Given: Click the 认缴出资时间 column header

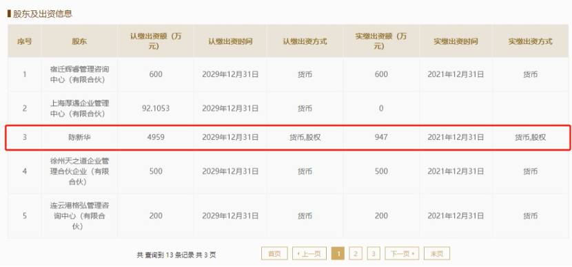Looking at the screenshot, I should [230, 41].
